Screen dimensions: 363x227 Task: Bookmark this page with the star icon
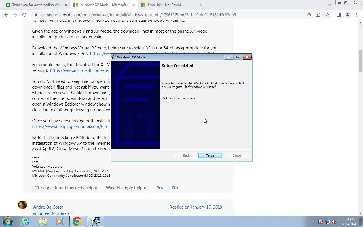point(327,15)
